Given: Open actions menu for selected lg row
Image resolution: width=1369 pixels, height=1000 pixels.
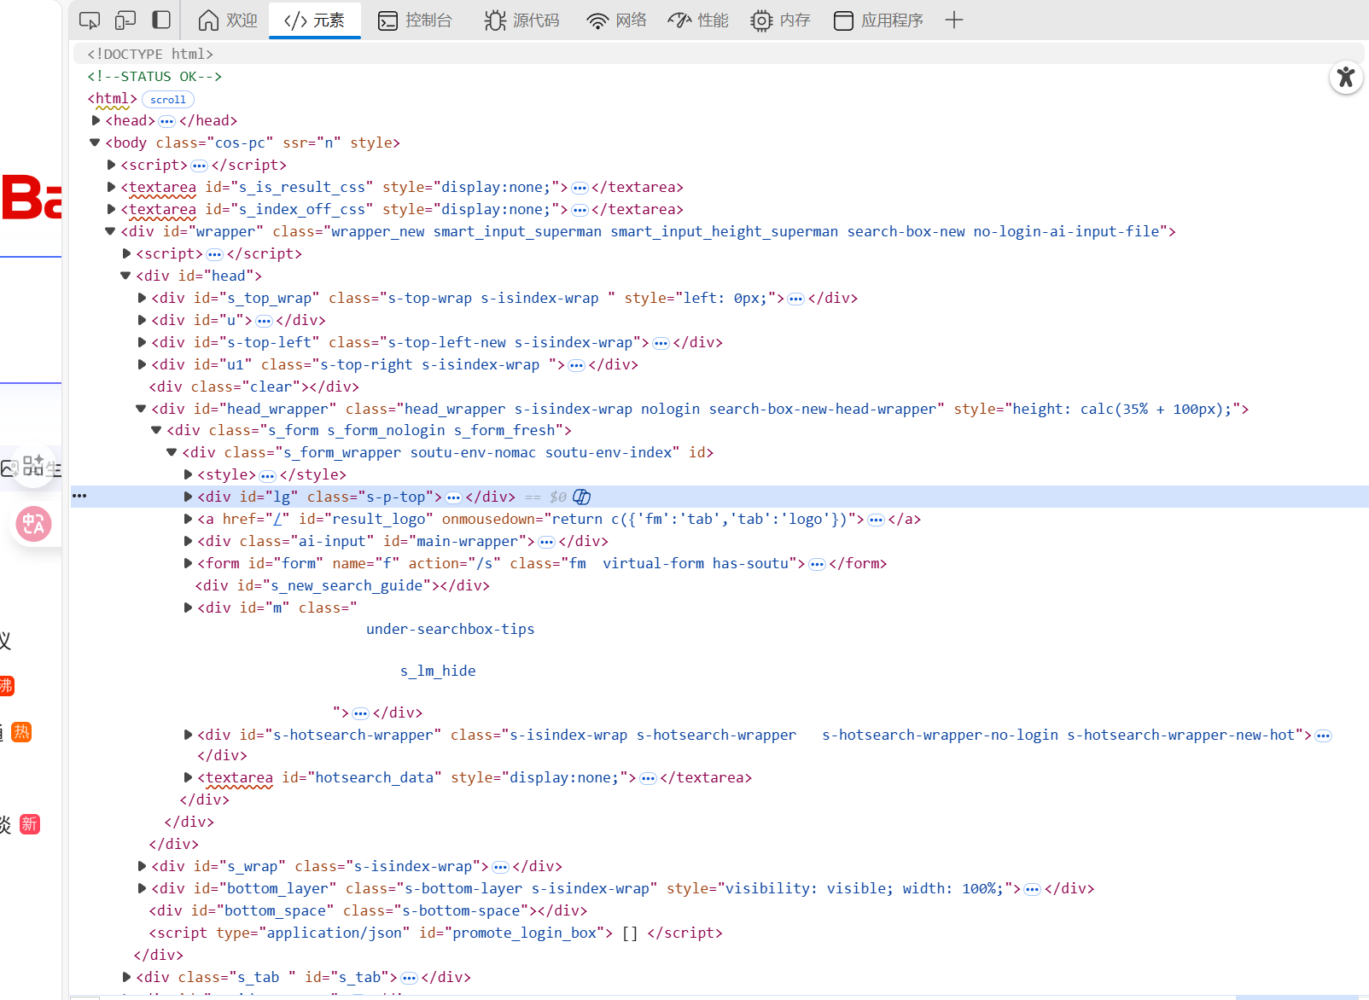Looking at the screenshot, I should tap(79, 497).
